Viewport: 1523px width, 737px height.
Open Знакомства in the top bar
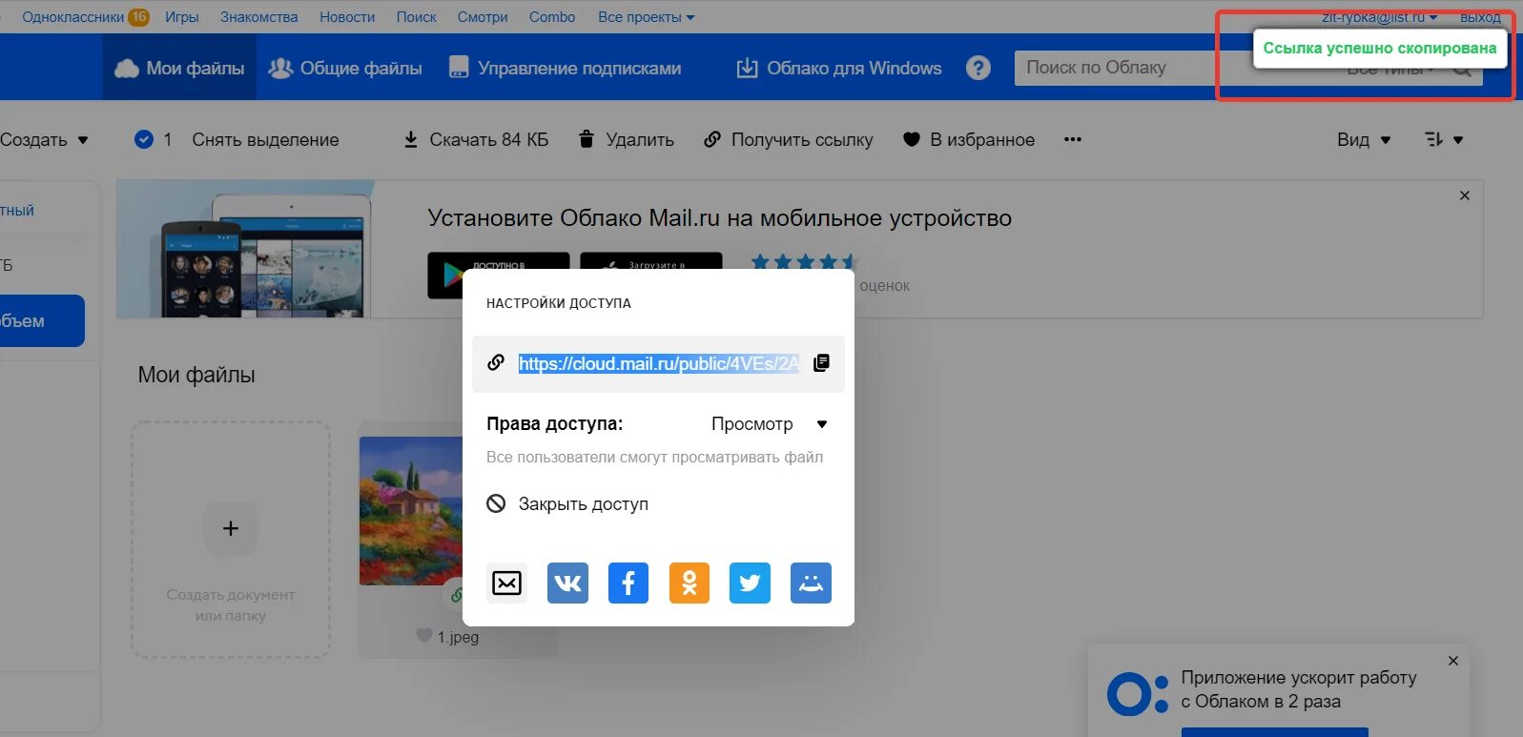coord(258,17)
